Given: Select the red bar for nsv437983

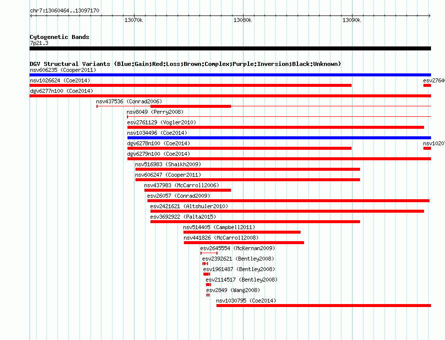Looking at the screenshot, I should [187, 190].
